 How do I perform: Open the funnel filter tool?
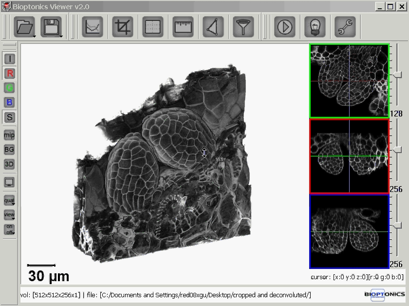coord(243,27)
